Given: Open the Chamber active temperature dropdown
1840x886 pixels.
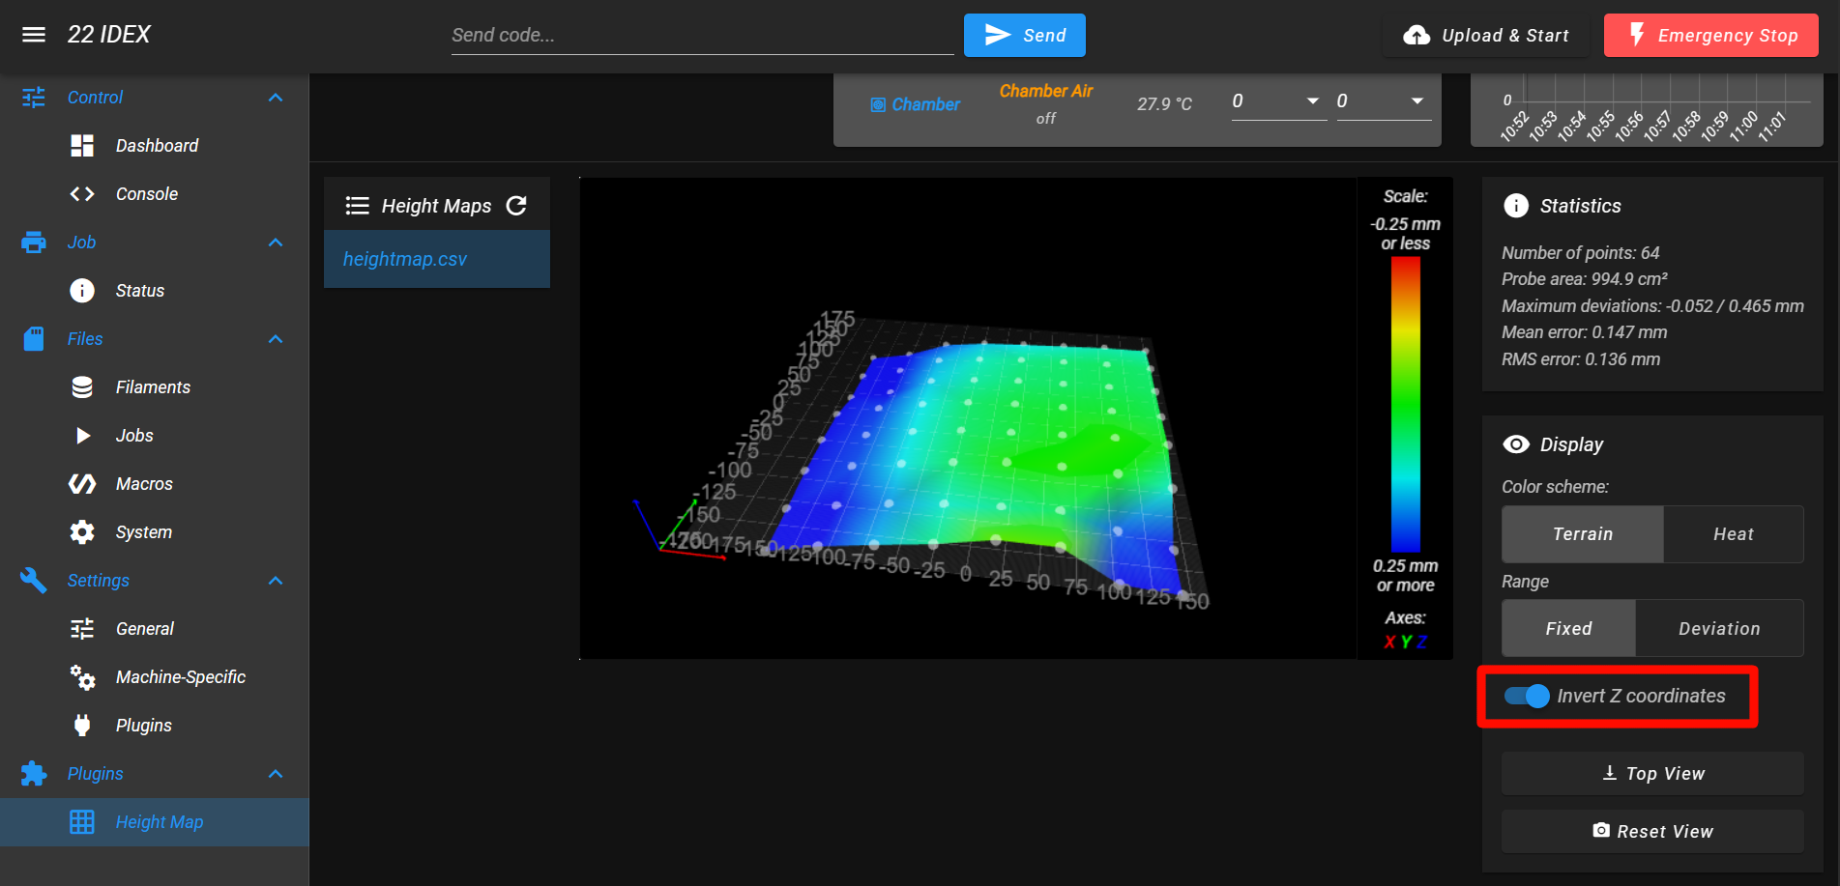Looking at the screenshot, I should pyautogui.click(x=1277, y=101).
